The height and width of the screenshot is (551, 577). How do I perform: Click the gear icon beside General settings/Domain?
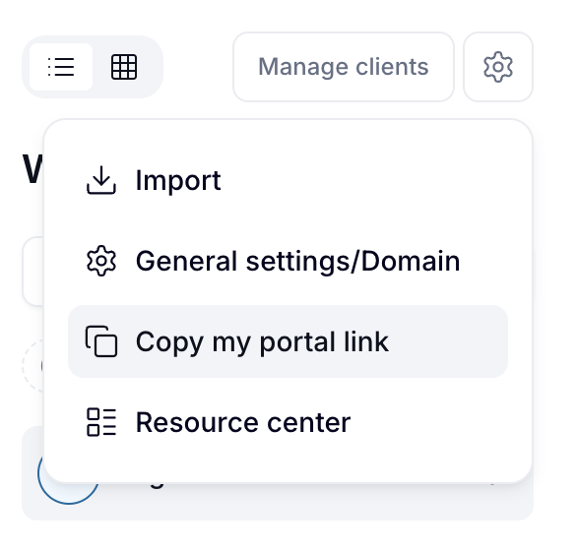pyautogui.click(x=101, y=261)
